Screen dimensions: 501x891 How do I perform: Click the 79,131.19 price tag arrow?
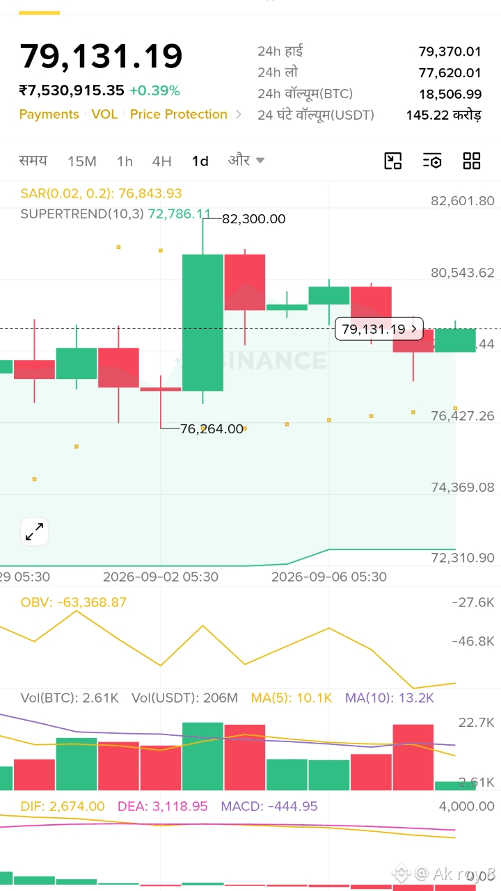415,328
